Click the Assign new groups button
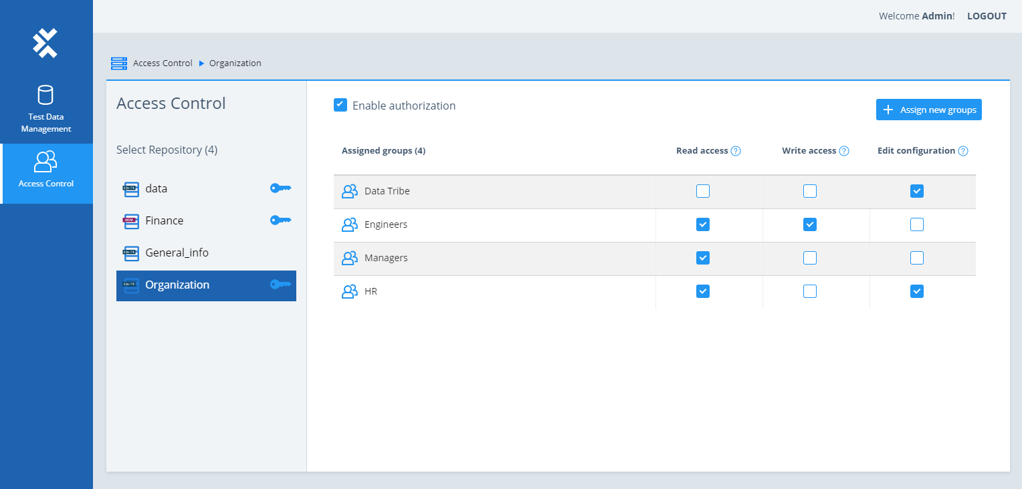Viewport: 1022px width, 489px height. point(928,110)
